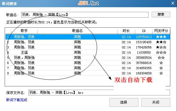Click the 歌曲名 label
This screenshot has height=111, width=177.
12,15
